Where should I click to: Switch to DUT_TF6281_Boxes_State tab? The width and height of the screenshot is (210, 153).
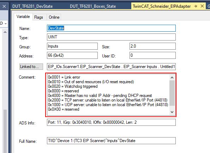93,6
